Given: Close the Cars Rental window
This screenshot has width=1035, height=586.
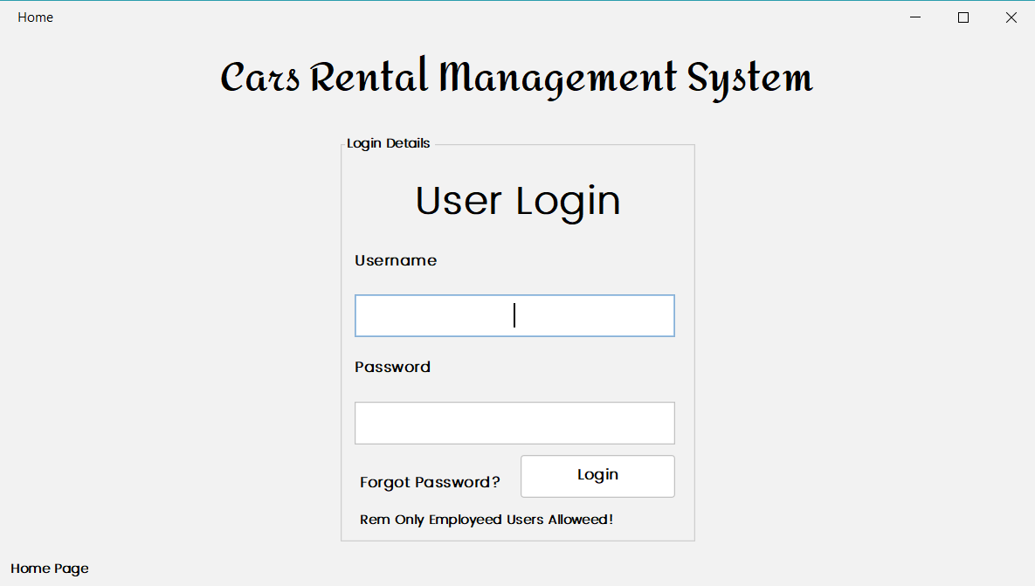Looking at the screenshot, I should coord(1011,17).
